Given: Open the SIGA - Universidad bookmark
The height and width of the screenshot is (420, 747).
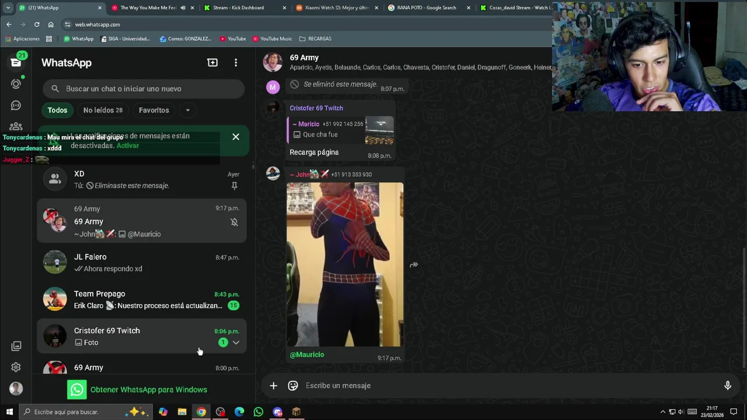Looking at the screenshot, I should (x=125, y=38).
